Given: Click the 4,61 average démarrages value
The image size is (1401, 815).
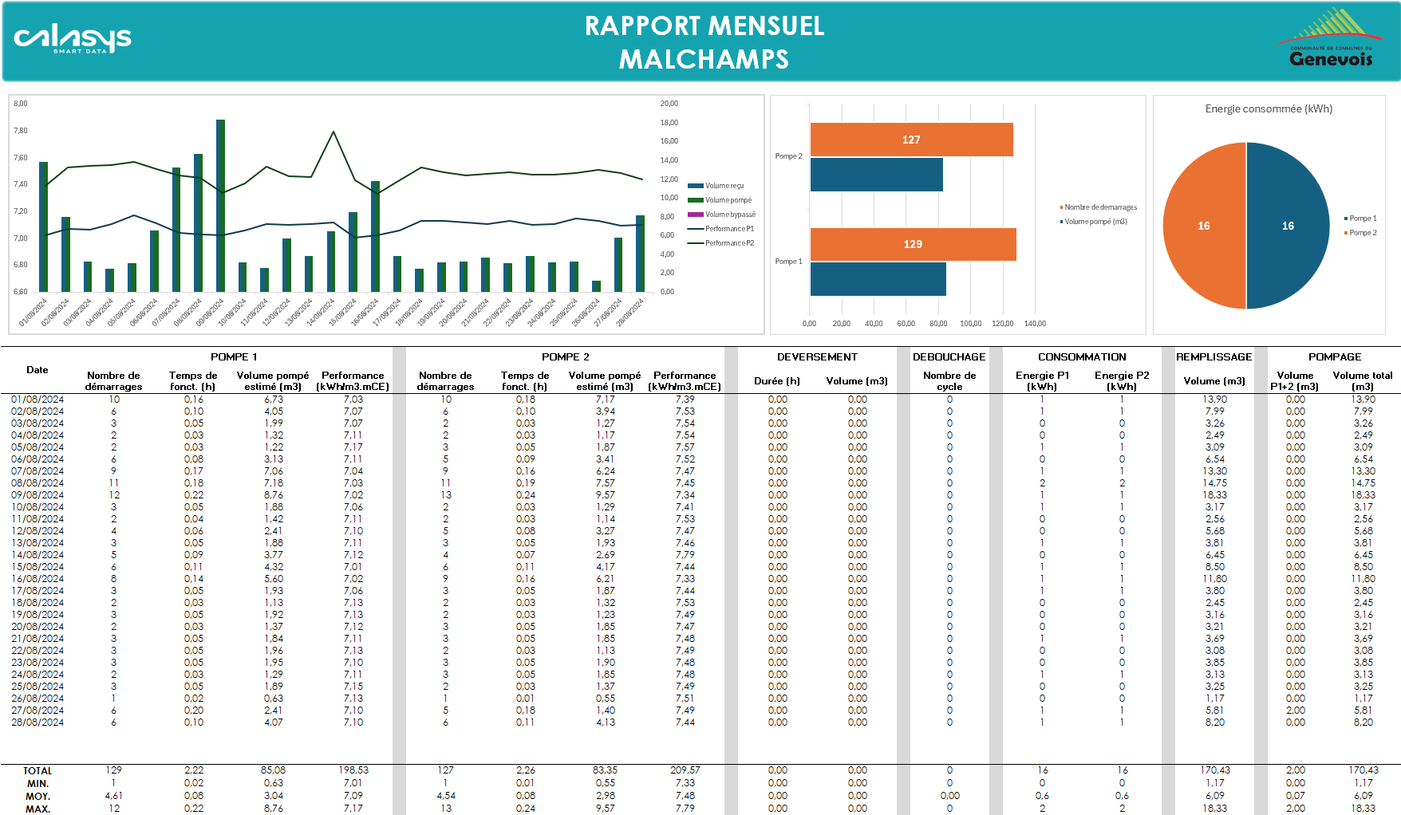Looking at the screenshot, I should tap(113, 796).
